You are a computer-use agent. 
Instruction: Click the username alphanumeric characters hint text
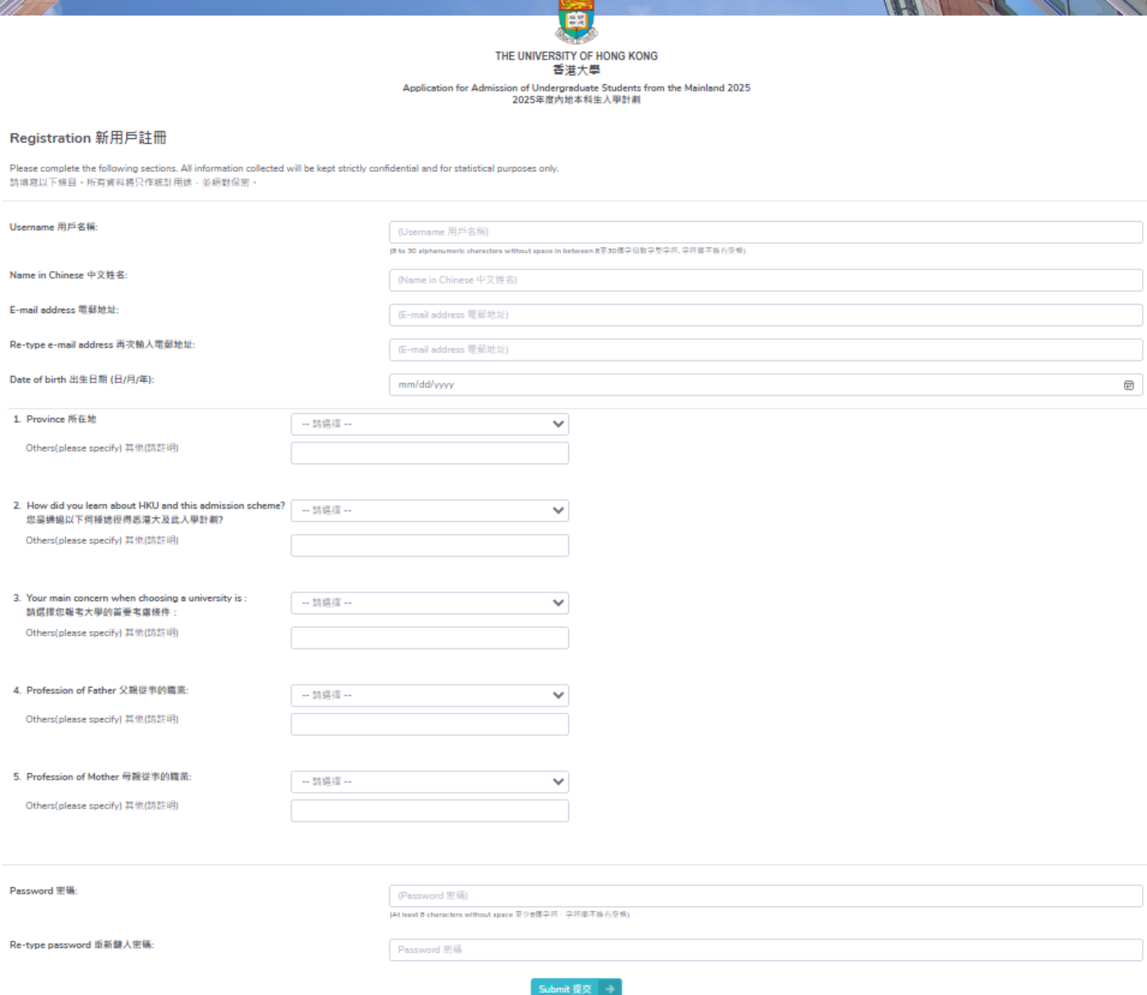(x=568, y=251)
